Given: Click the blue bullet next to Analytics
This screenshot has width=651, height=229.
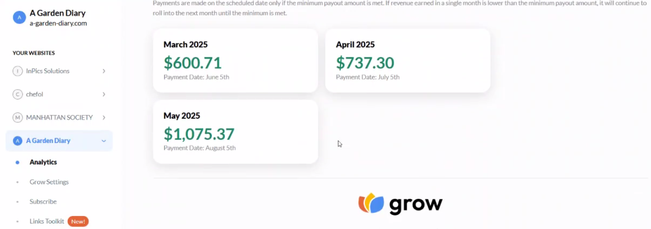Looking at the screenshot, I should coord(18,162).
